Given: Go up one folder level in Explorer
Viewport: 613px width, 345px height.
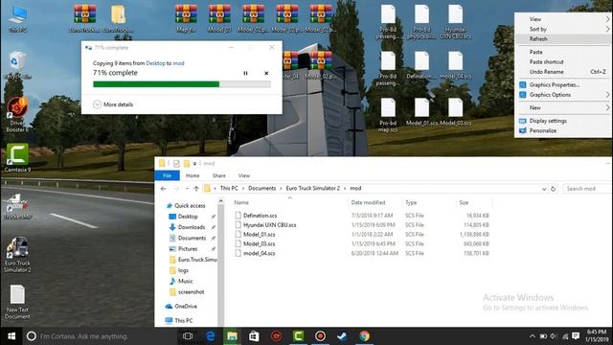Looking at the screenshot, I should point(196,189).
